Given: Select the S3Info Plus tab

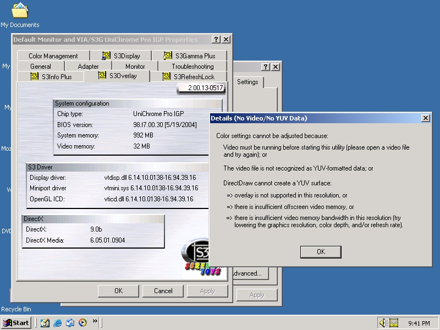Looking at the screenshot, I should (x=51, y=76).
